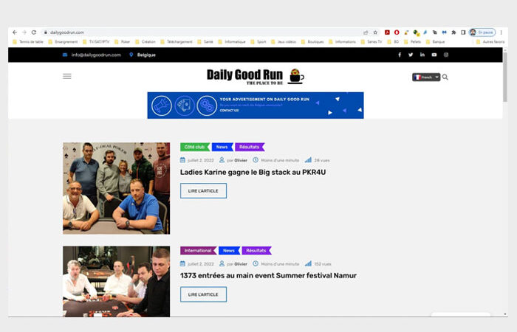This screenshot has height=332, width=517.
Task: Open the site's Facebook icon
Action: point(400,55)
